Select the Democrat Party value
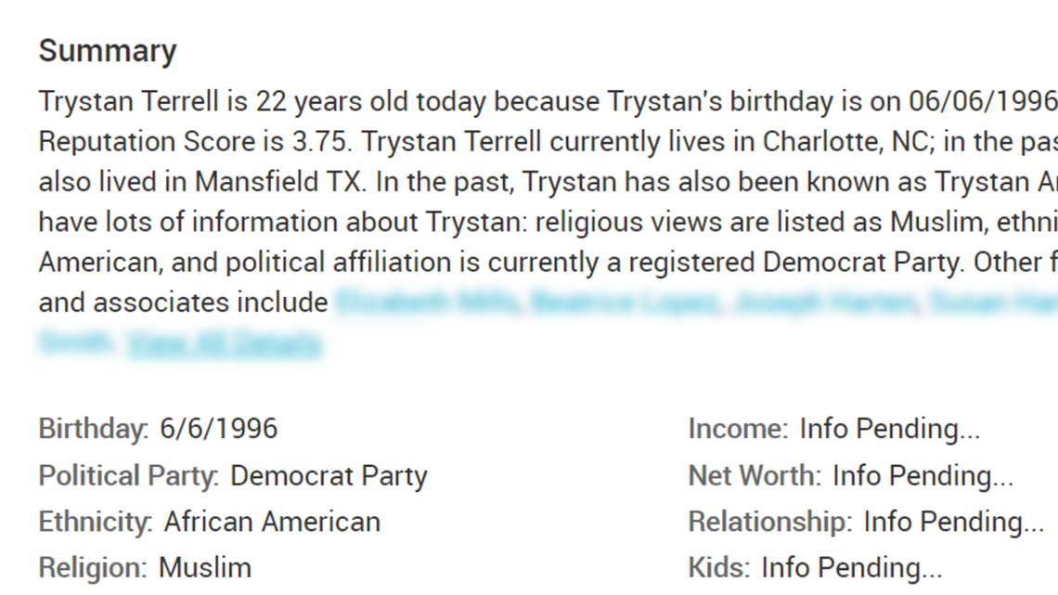 [x=329, y=476]
